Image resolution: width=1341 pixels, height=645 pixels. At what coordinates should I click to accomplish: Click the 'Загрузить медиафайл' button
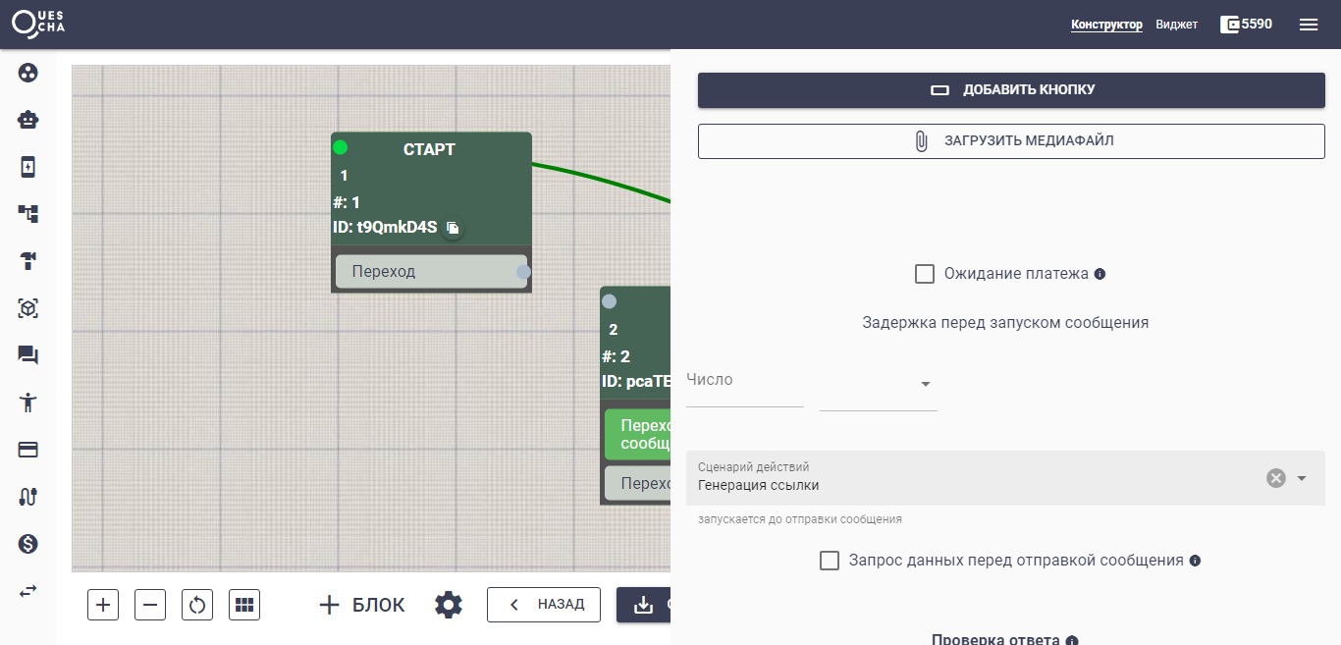(x=1011, y=141)
